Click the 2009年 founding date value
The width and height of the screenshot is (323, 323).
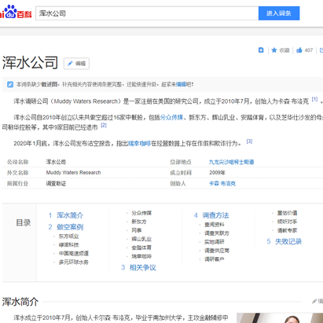coord(217,173)
